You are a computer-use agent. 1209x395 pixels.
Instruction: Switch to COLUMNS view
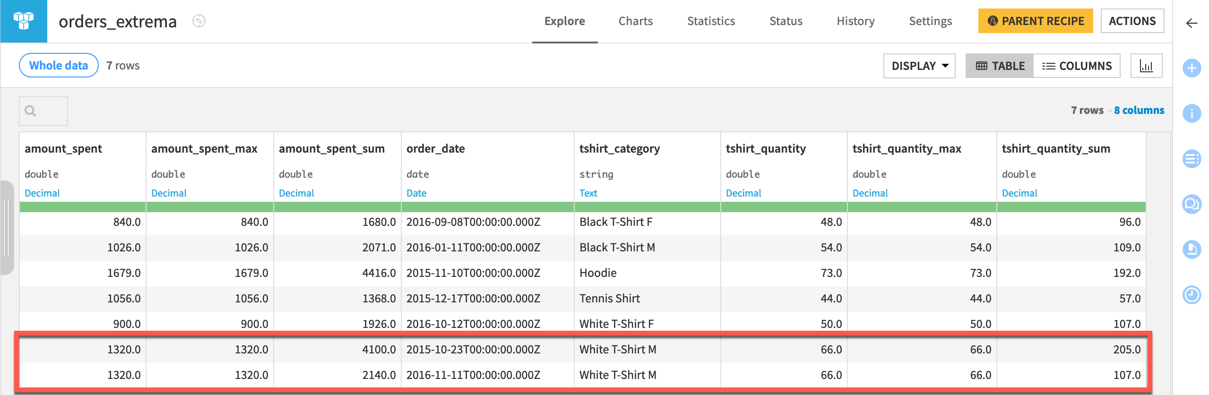[1077, 66]
